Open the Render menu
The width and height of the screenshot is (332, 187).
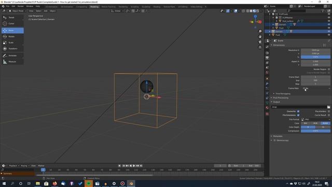(x=21, y=6)
